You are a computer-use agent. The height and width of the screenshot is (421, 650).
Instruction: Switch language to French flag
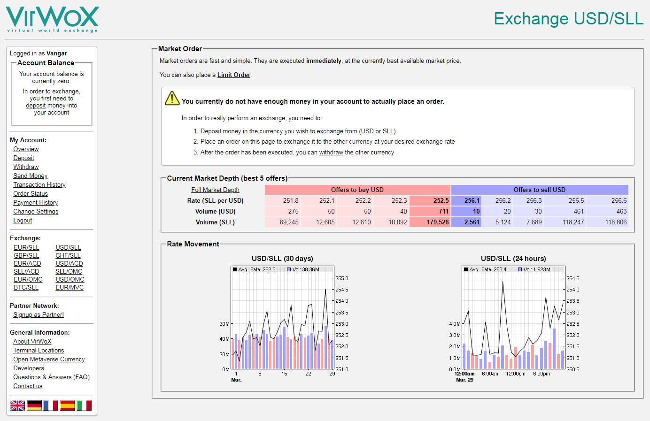51,406
